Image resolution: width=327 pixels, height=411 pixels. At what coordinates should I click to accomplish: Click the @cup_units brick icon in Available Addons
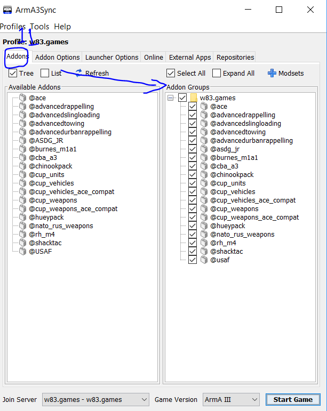click(23, 174)
